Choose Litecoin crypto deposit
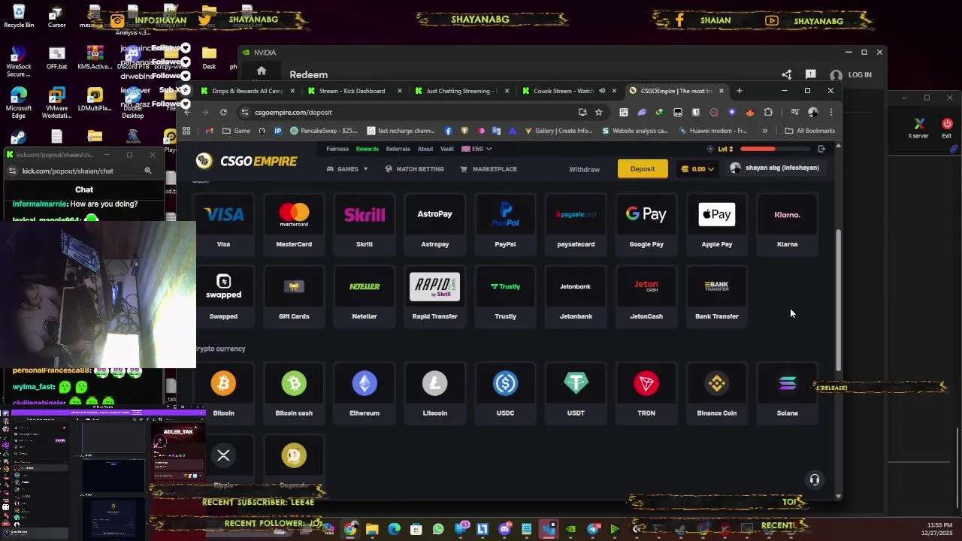962x541 pixels. tap(434, 393)
